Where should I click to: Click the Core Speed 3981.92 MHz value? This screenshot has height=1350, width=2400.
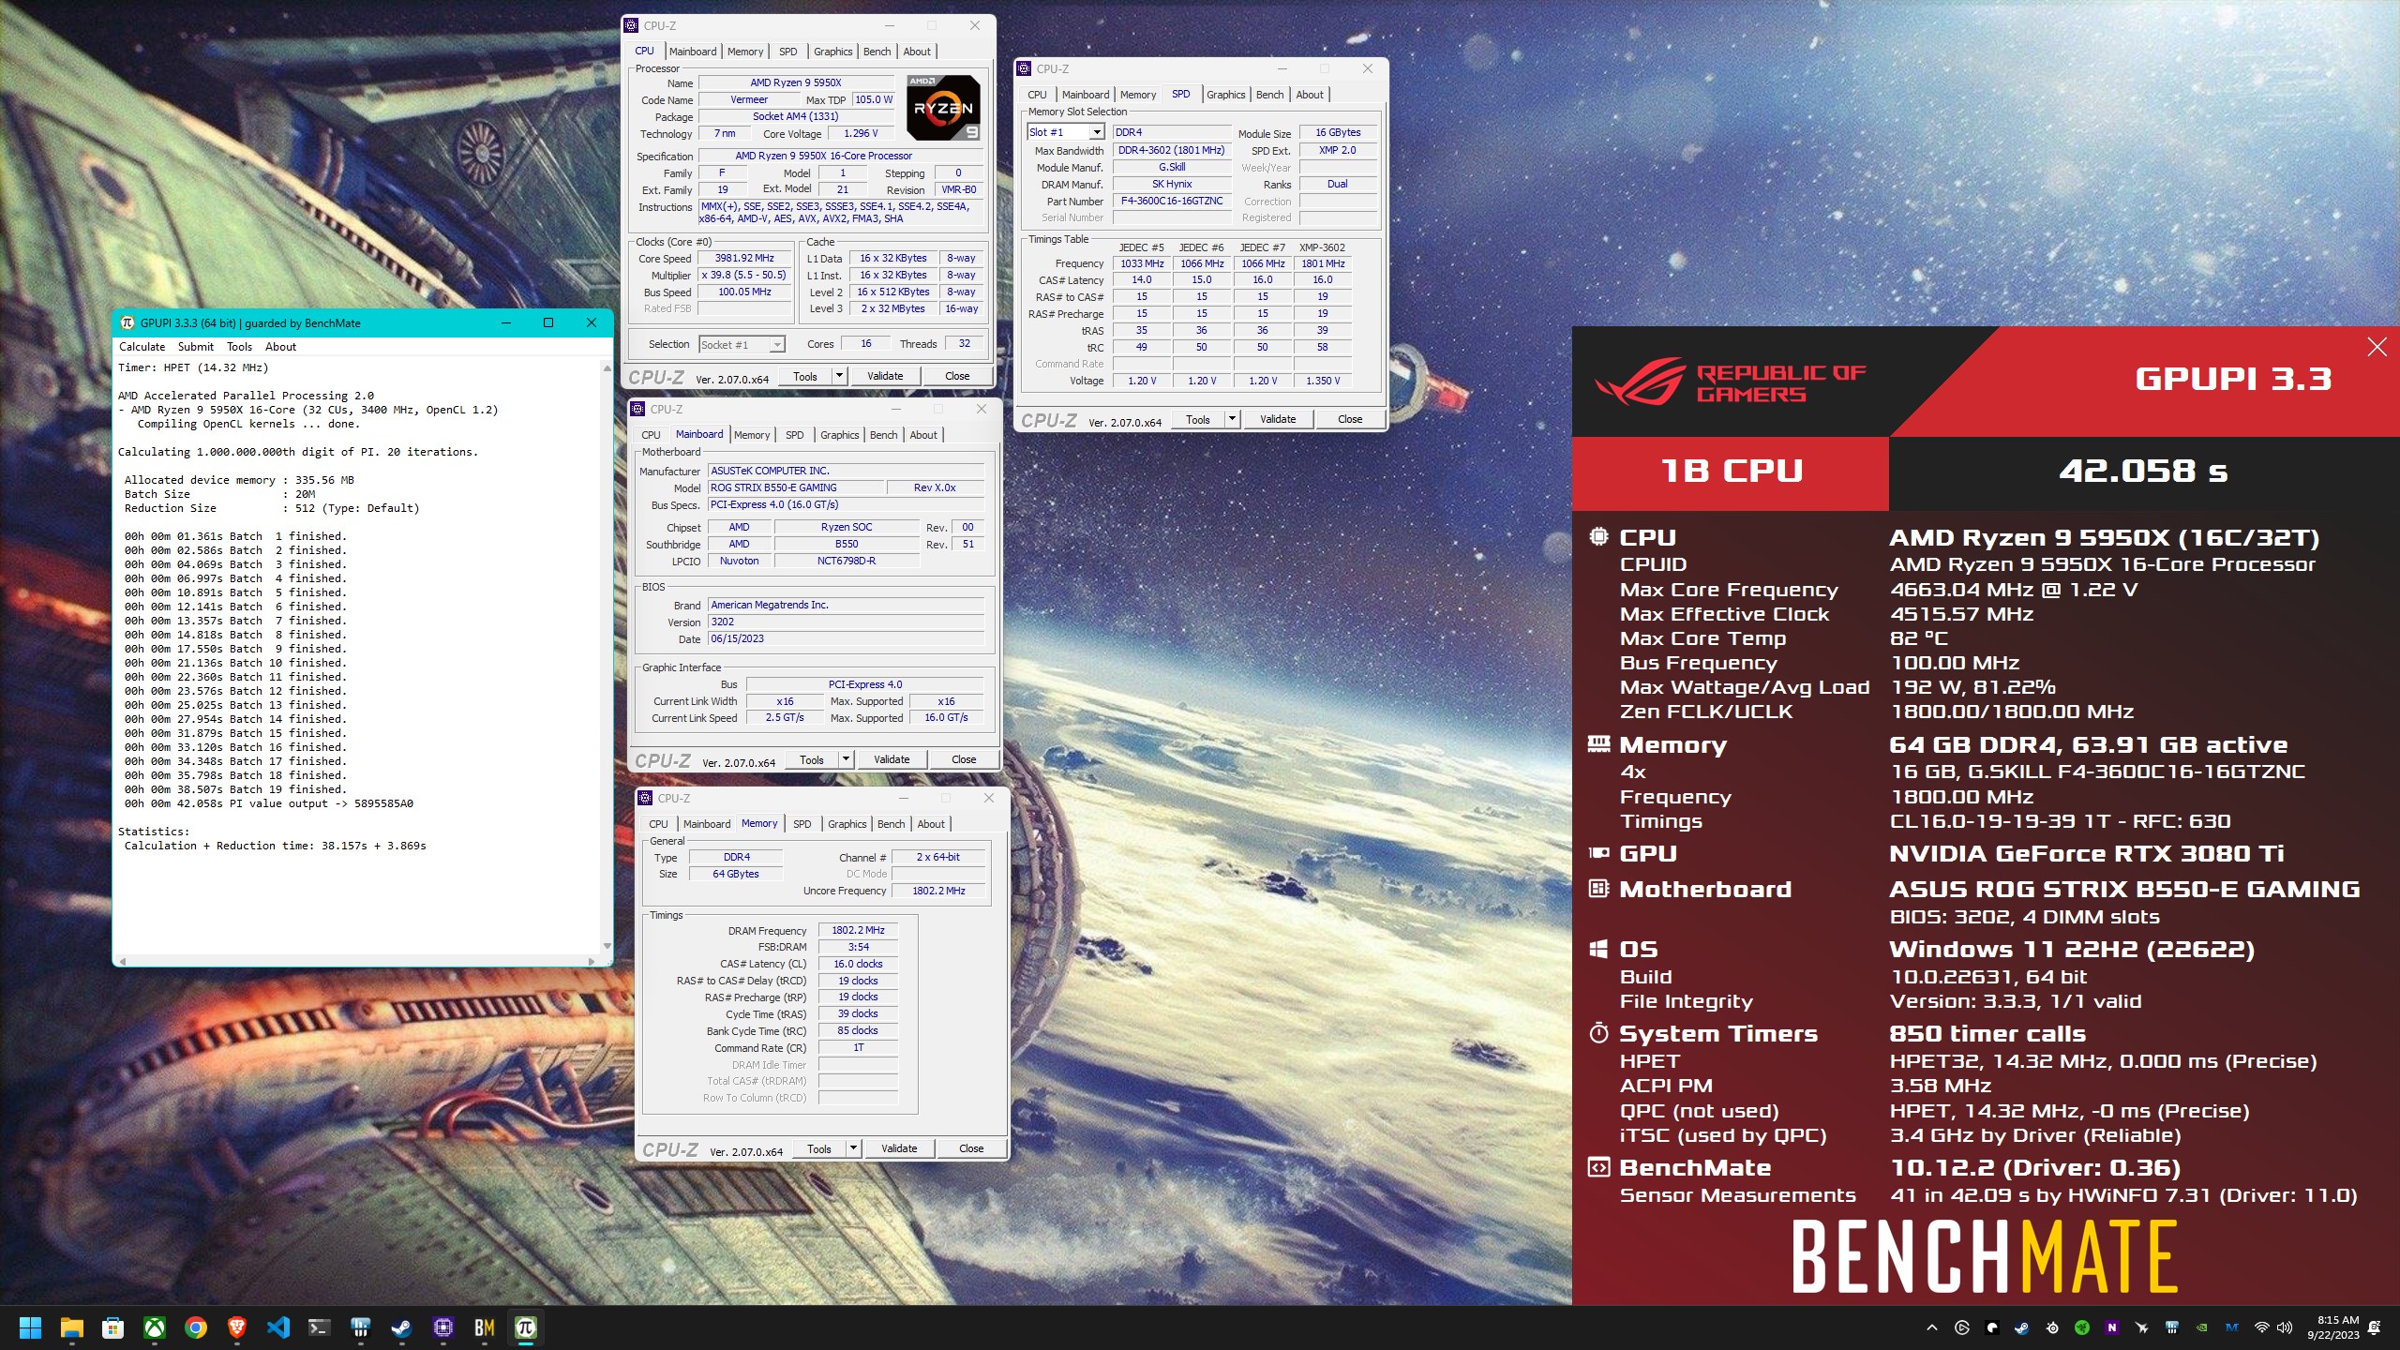(744, 258)
